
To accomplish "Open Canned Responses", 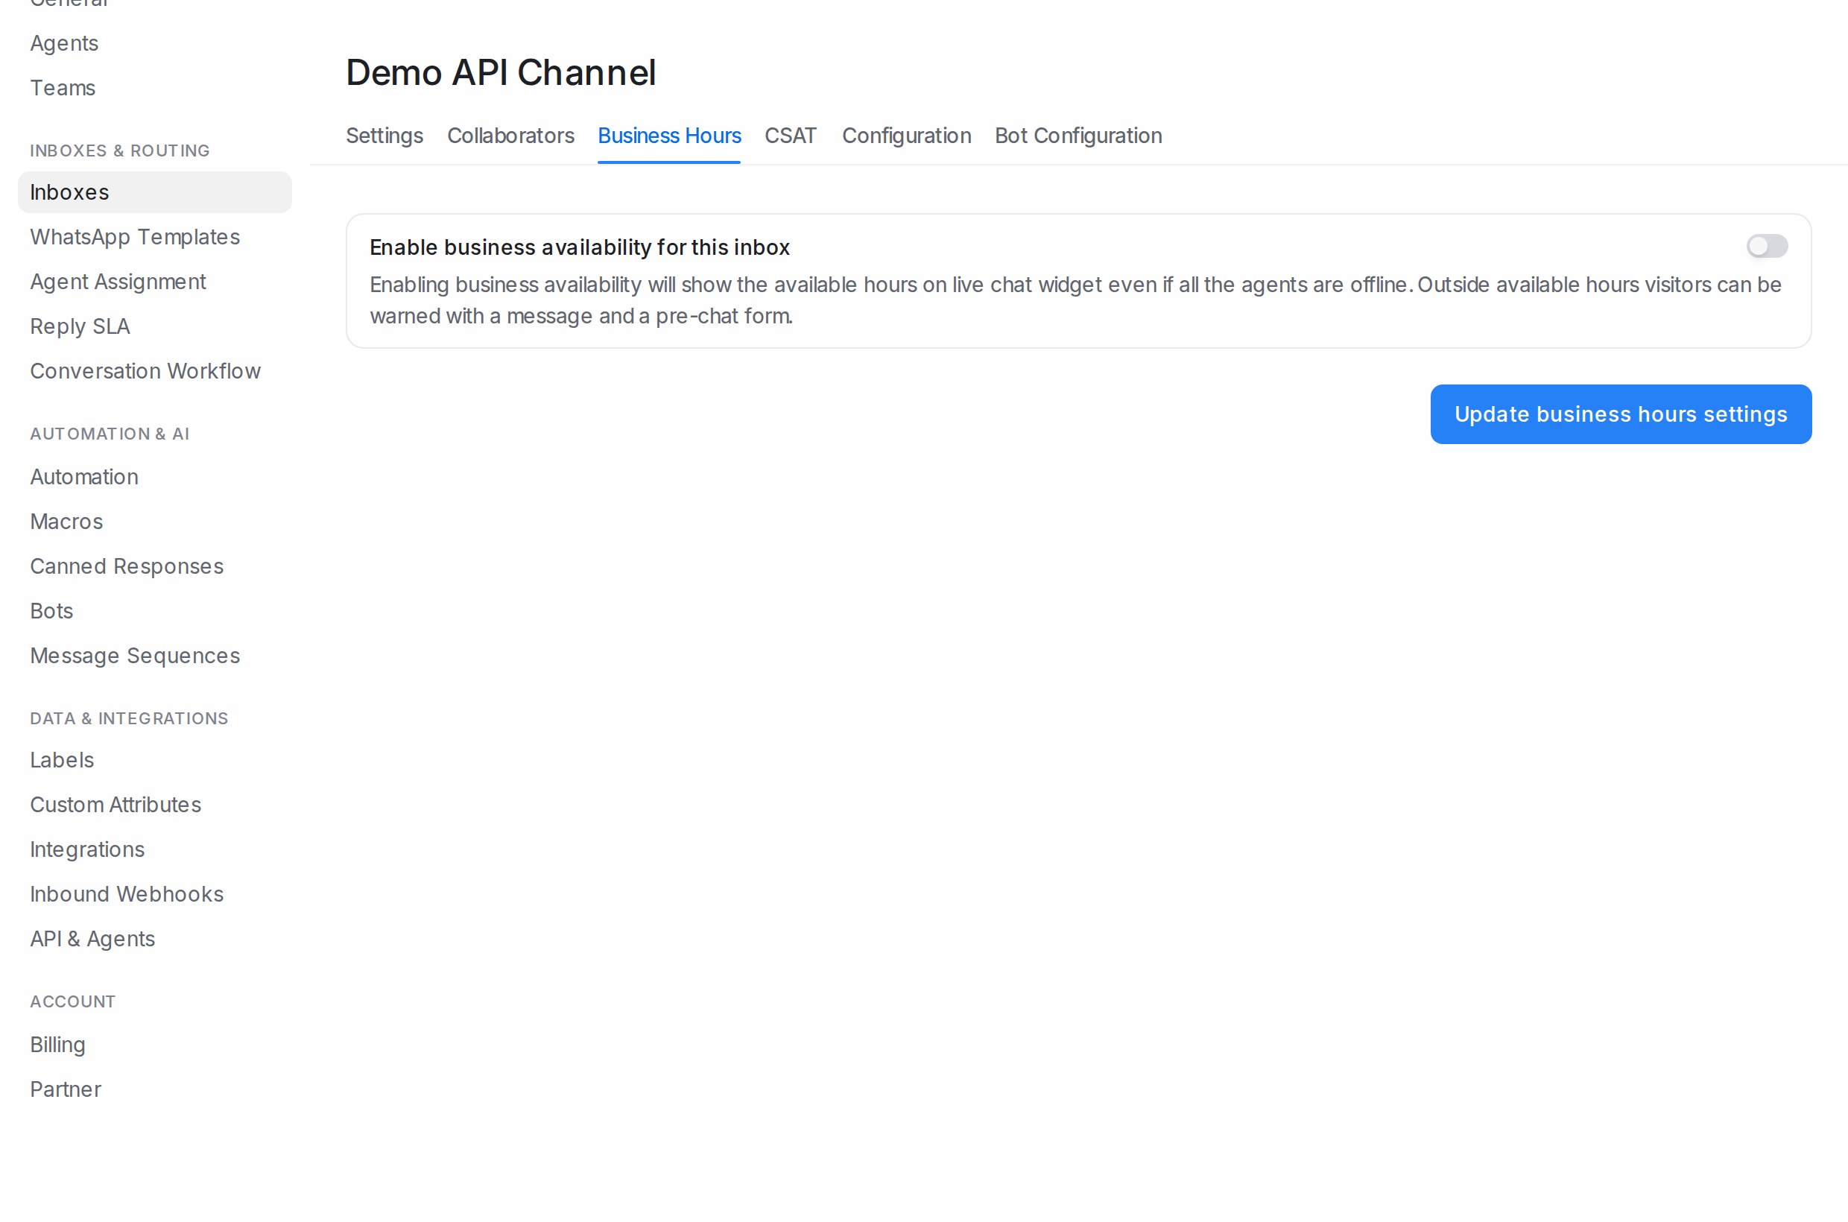I will tap(126, 566).
